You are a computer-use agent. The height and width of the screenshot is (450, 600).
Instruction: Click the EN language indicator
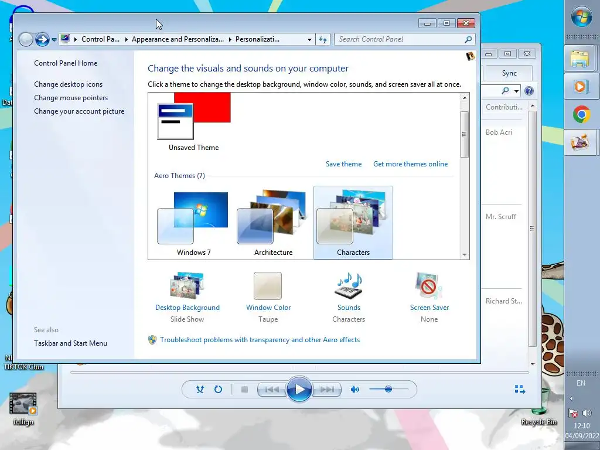[581, 383]
